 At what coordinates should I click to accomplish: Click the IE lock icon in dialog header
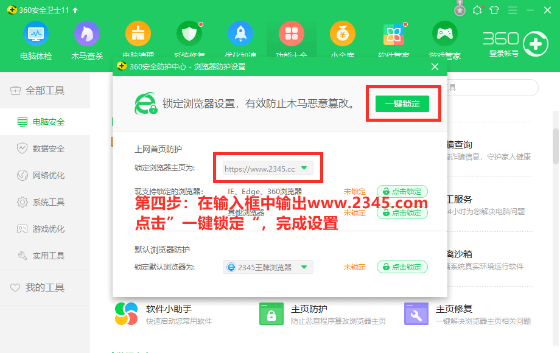(x=145, y=103)
